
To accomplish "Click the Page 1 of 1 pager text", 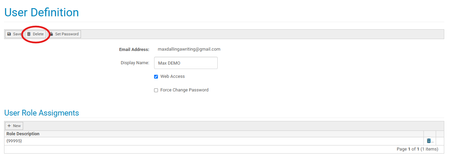I will click(408, 149).
